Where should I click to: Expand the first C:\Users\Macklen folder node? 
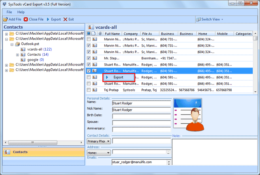click(x=6, y=34)
